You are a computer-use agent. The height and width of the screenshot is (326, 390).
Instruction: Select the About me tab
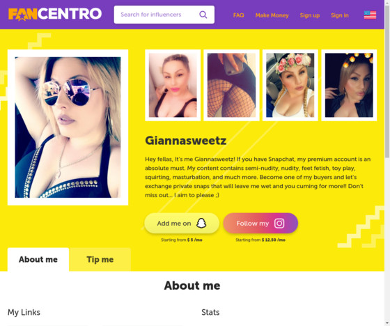point(38,259)
